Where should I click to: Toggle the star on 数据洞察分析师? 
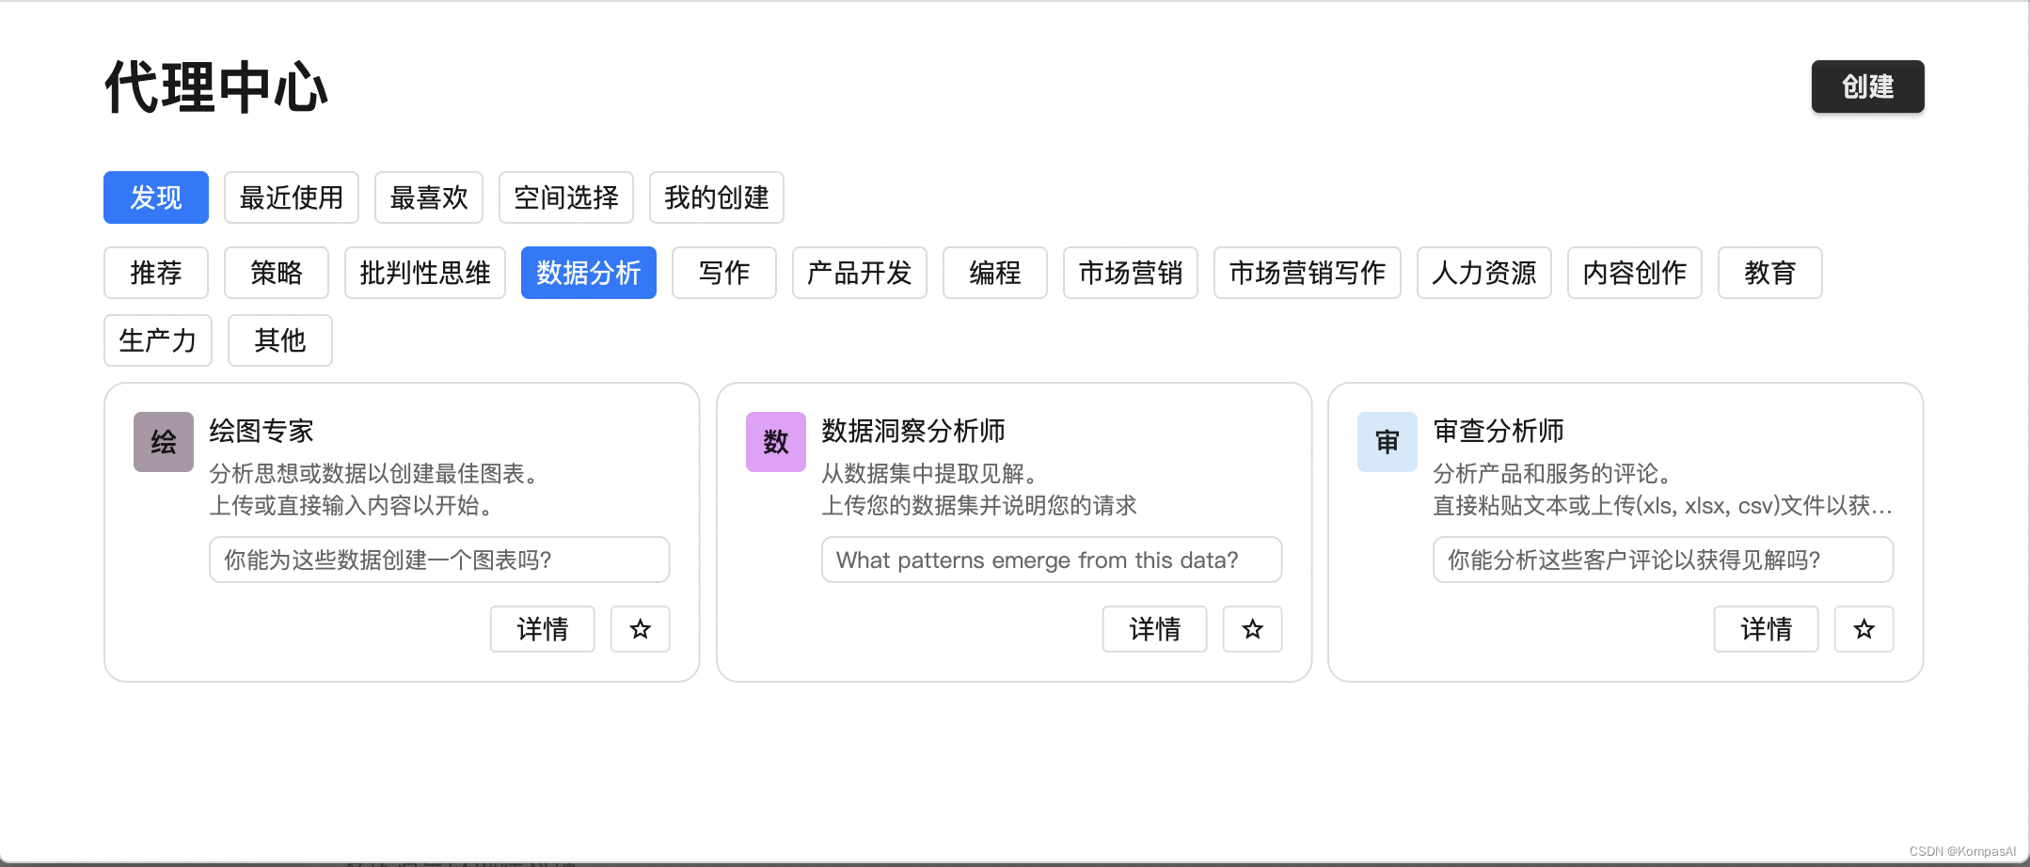coord(1252,629)
